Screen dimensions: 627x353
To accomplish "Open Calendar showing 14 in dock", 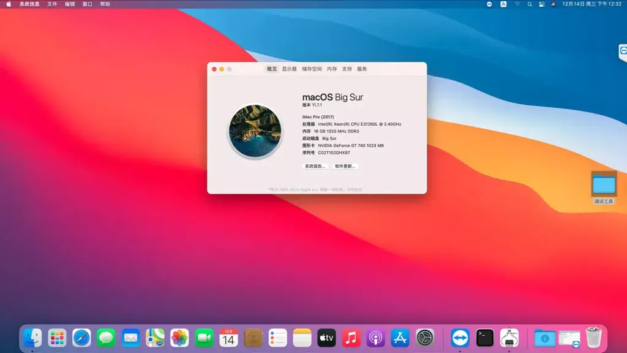I will [229, 338].
